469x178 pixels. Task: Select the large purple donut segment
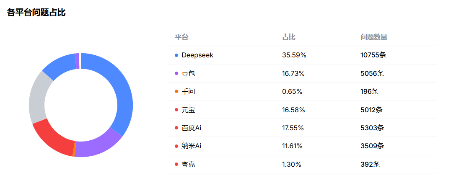click(97, 147)
